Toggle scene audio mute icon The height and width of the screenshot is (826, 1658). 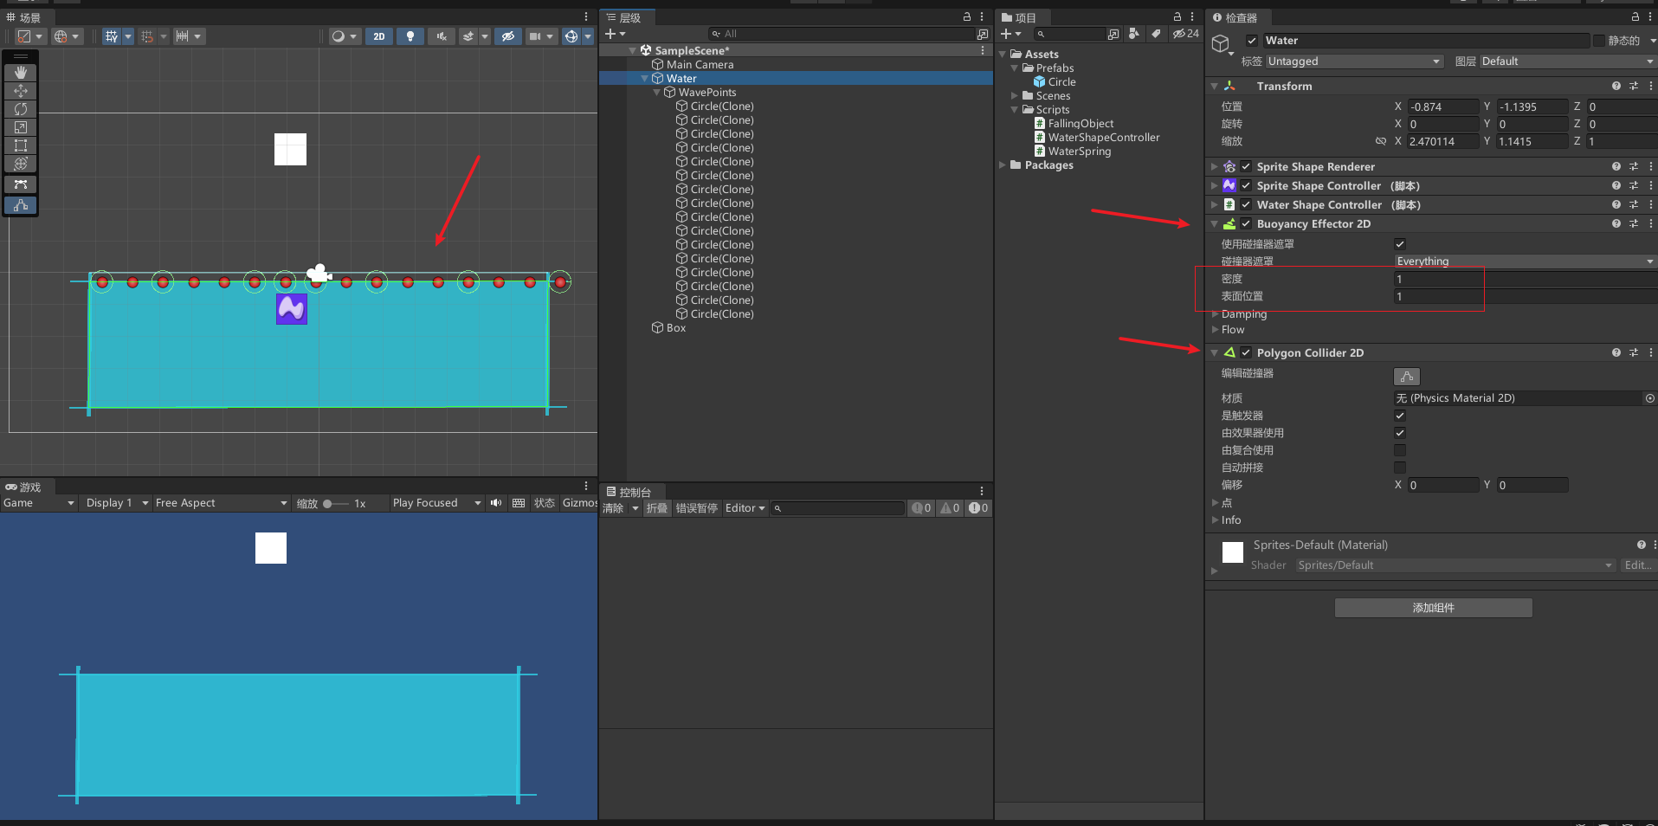(442, 36)
